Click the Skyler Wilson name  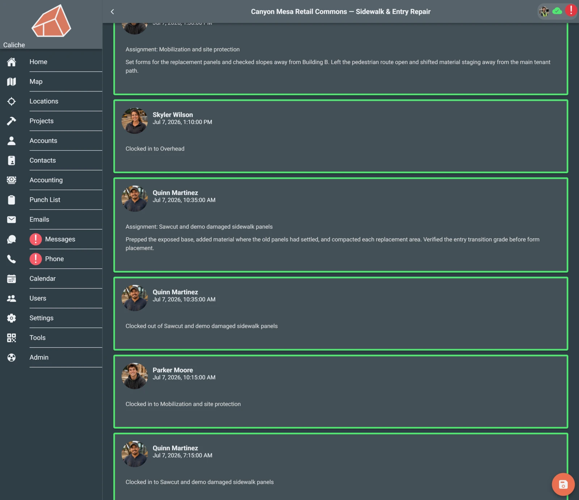[173, 115]
